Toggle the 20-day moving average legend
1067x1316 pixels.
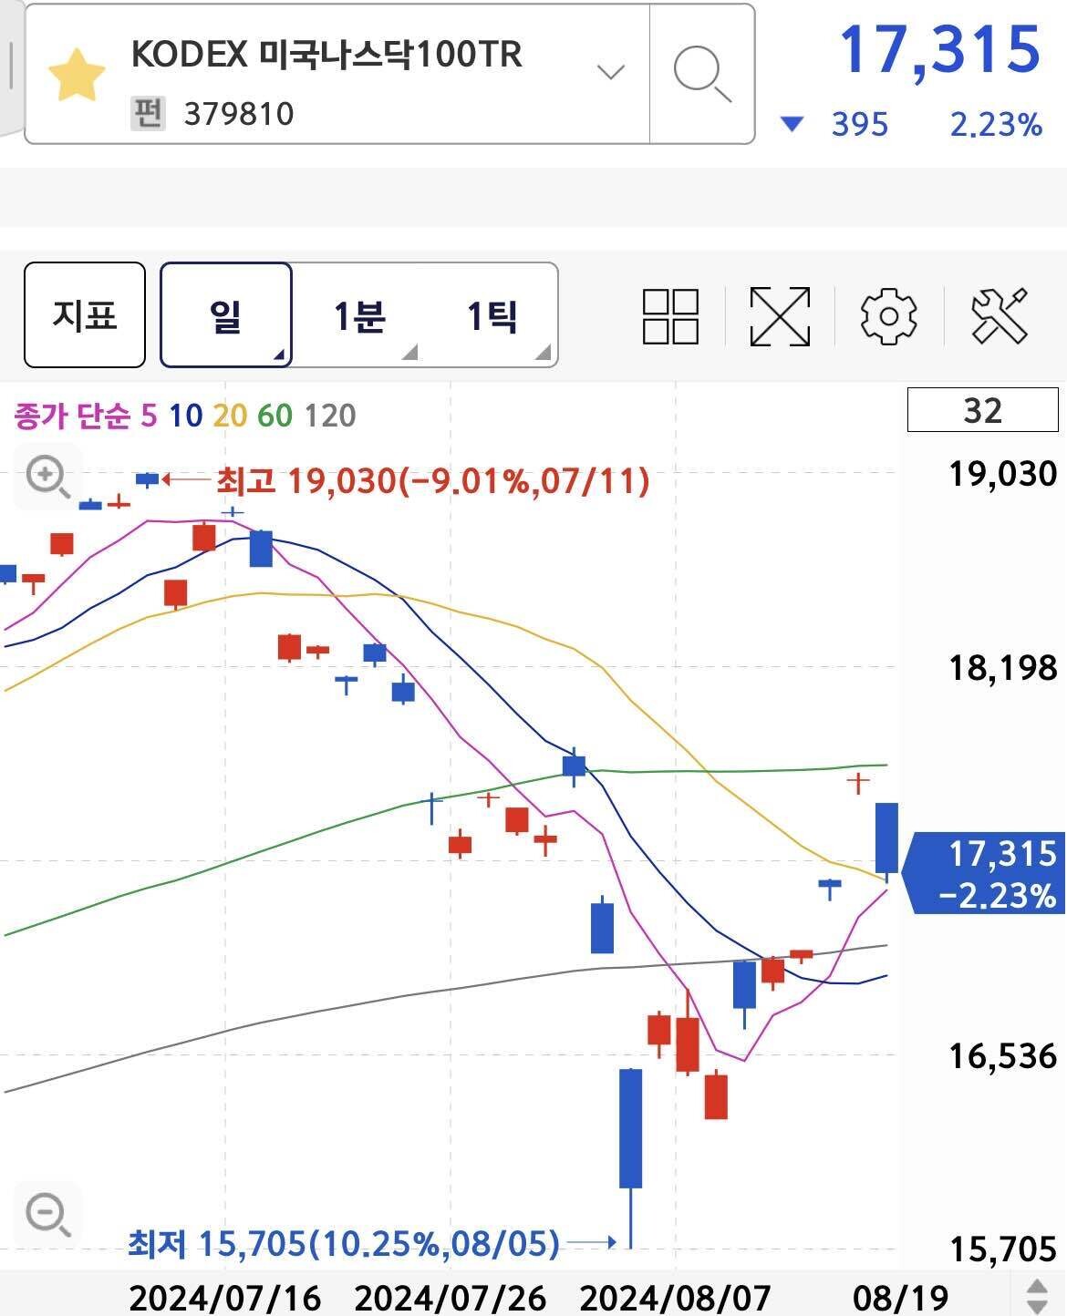coord(230,414)
